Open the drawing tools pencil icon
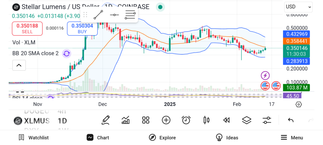The height and width of the screenshot is (145, 323). tap(106, 120)
